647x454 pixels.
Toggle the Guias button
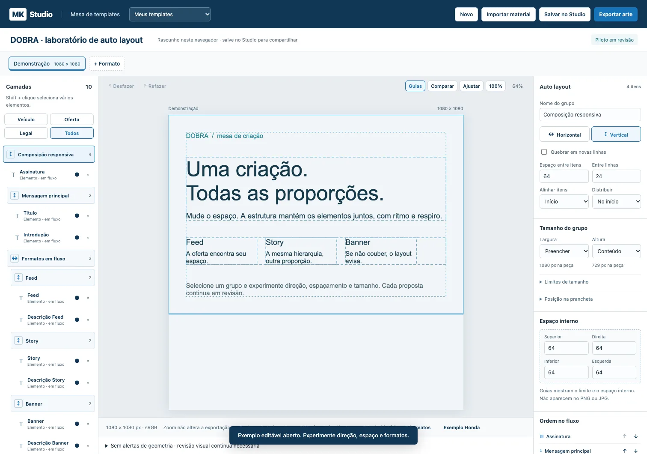click(x=415, y=86)
